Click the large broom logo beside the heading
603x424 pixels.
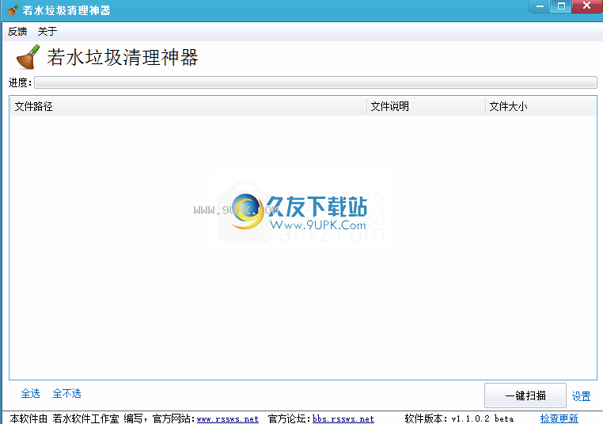(x=28, y=57)
